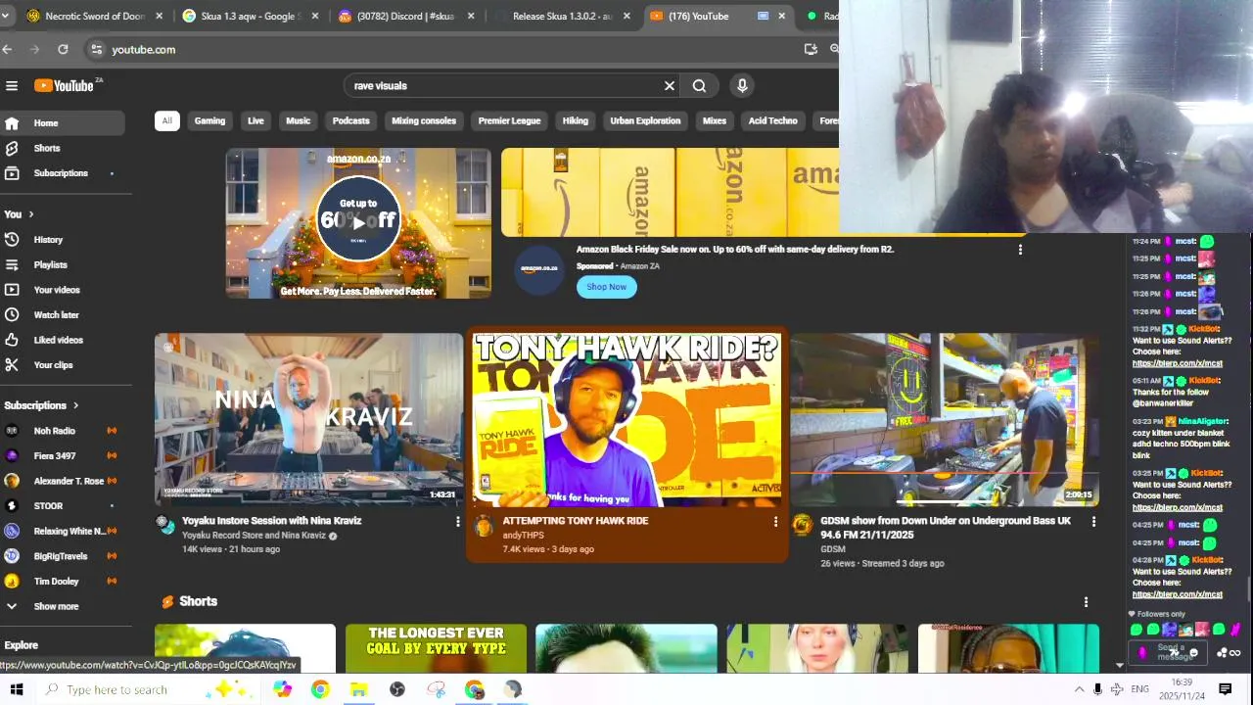Open BigRigTravels subscription channel
Screen dimensions: 1253x705
[x=63, y=556]
